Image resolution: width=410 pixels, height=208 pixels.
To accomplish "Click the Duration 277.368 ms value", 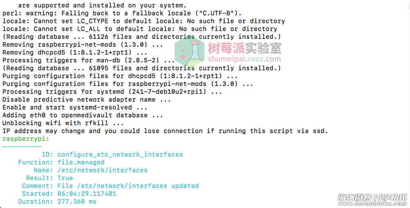I will click(x=77, y=201).
